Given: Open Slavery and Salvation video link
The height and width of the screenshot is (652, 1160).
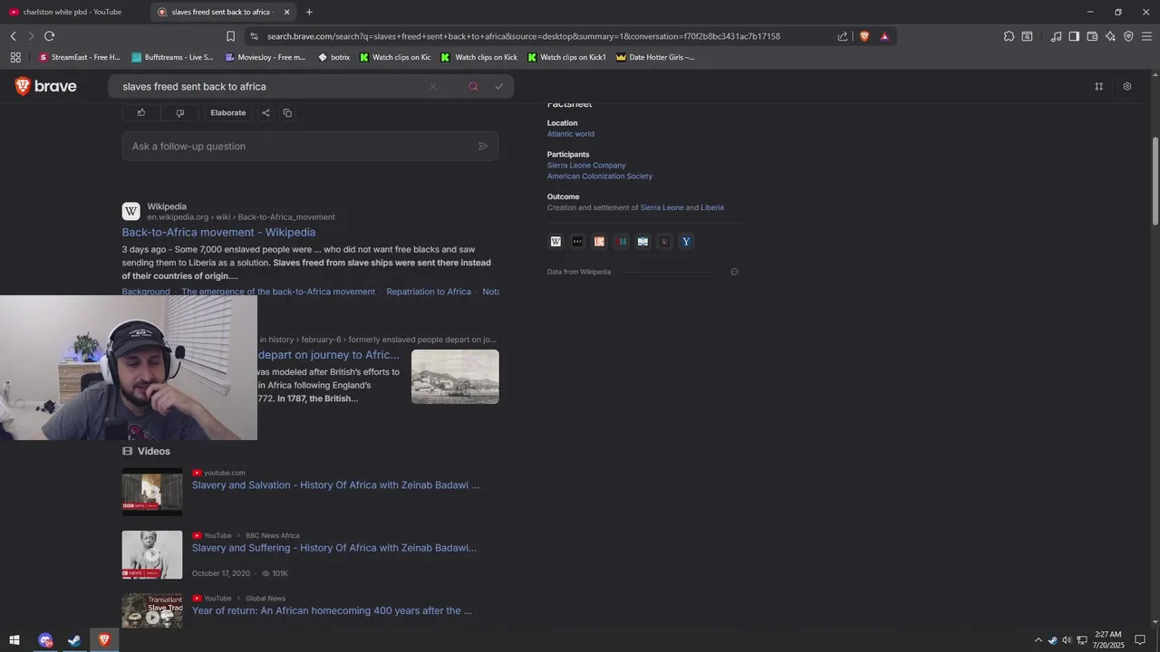Looking at the screenshot, I should coord(335,485).
